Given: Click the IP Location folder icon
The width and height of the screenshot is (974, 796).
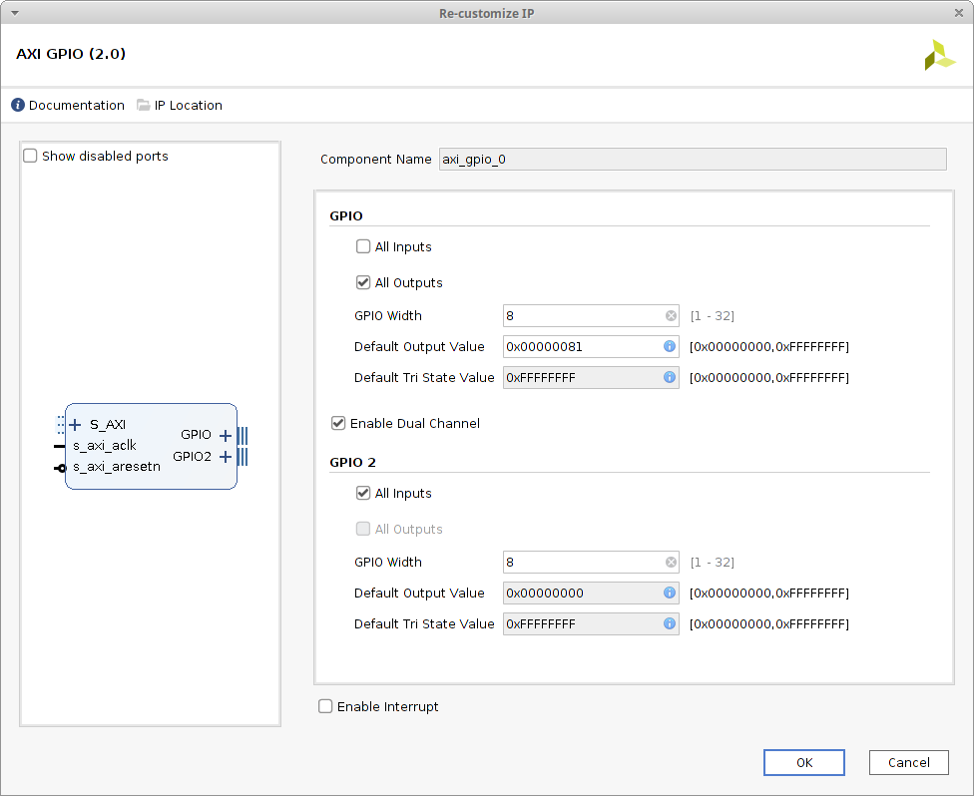Looking at the screenshot, I should (x=144, y=106).
